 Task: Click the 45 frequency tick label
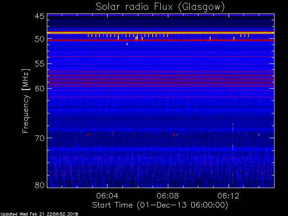click(x=40, y=17)
